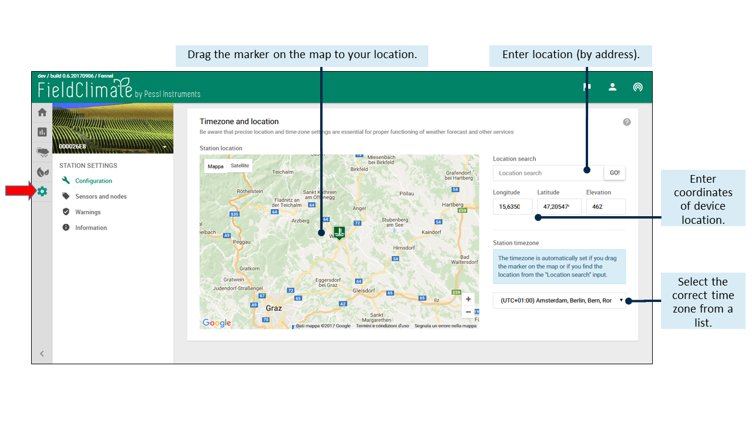The width and height of the screenshot is (752, 423).
Task: Zoom in the map with plus button
Action: pyautogui.click(x=468, y=299)
